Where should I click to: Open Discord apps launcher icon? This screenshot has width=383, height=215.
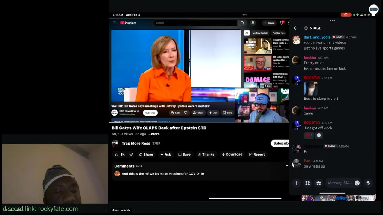308,183
